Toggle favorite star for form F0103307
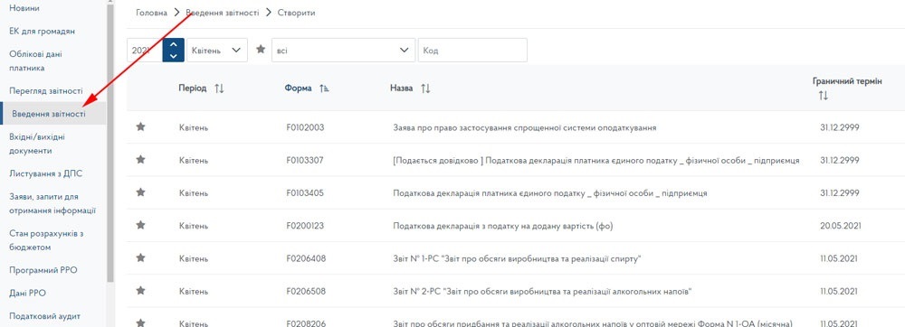 coord(140,160)
